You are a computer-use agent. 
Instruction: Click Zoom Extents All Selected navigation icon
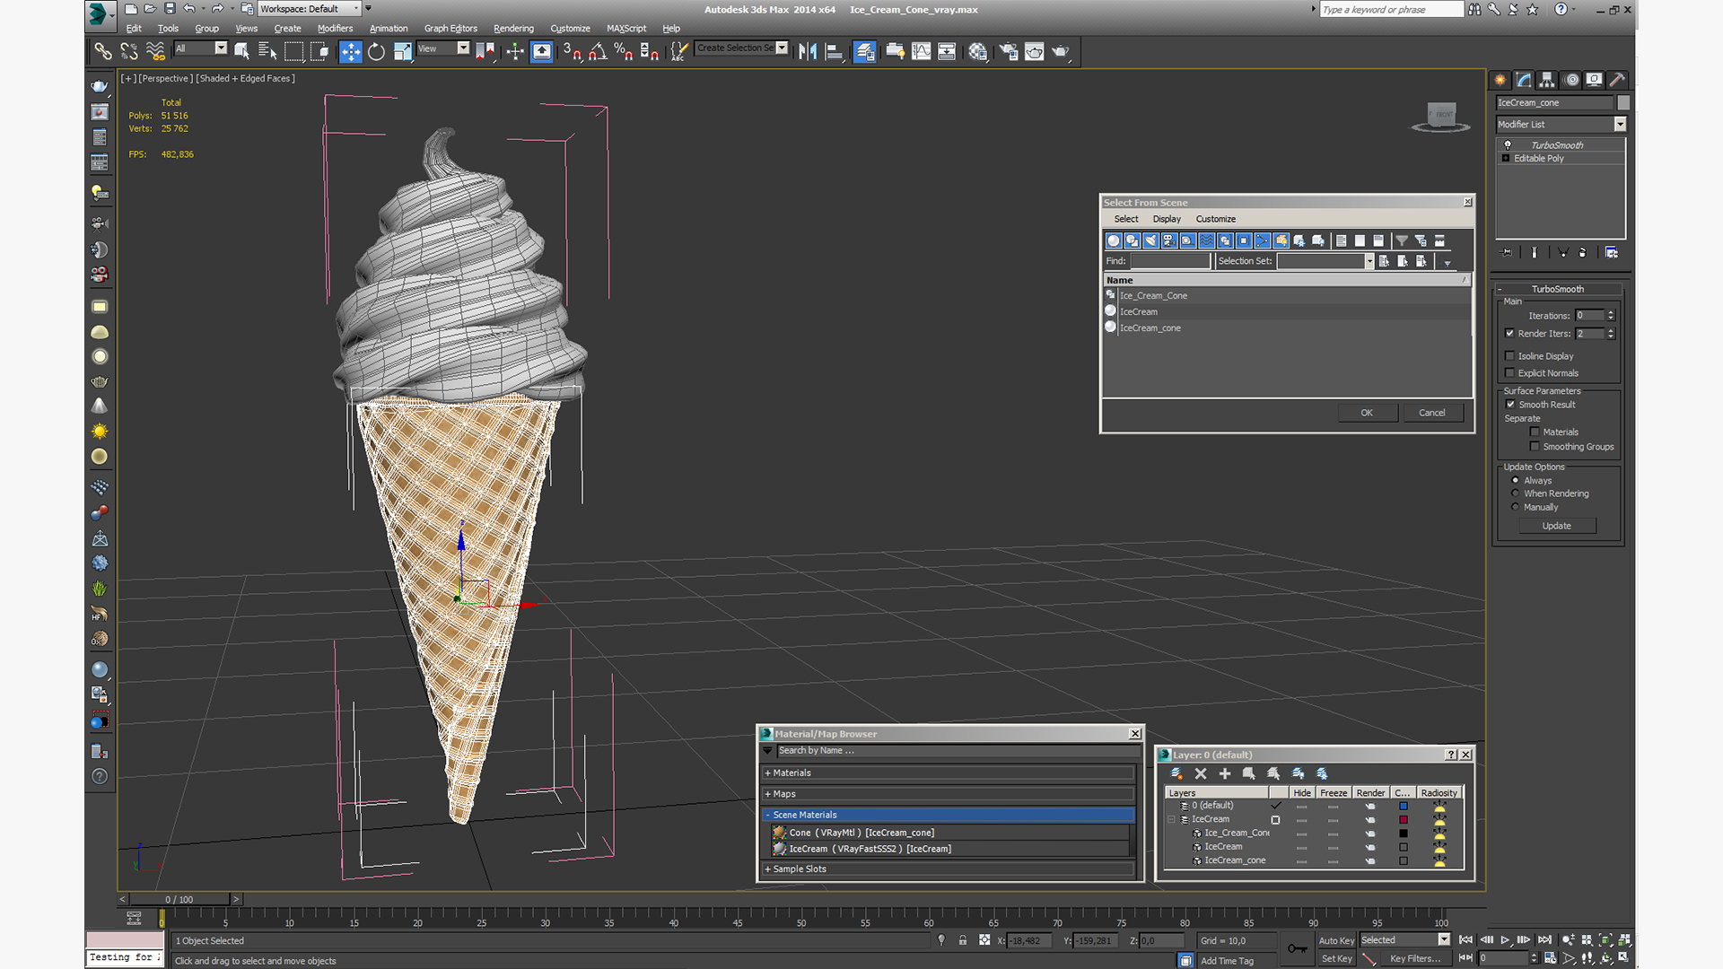tap(1625, 940)
